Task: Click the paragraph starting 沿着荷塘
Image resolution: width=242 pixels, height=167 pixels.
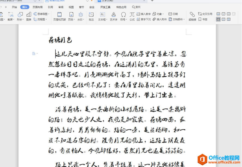Action: (x=117, y=130)
